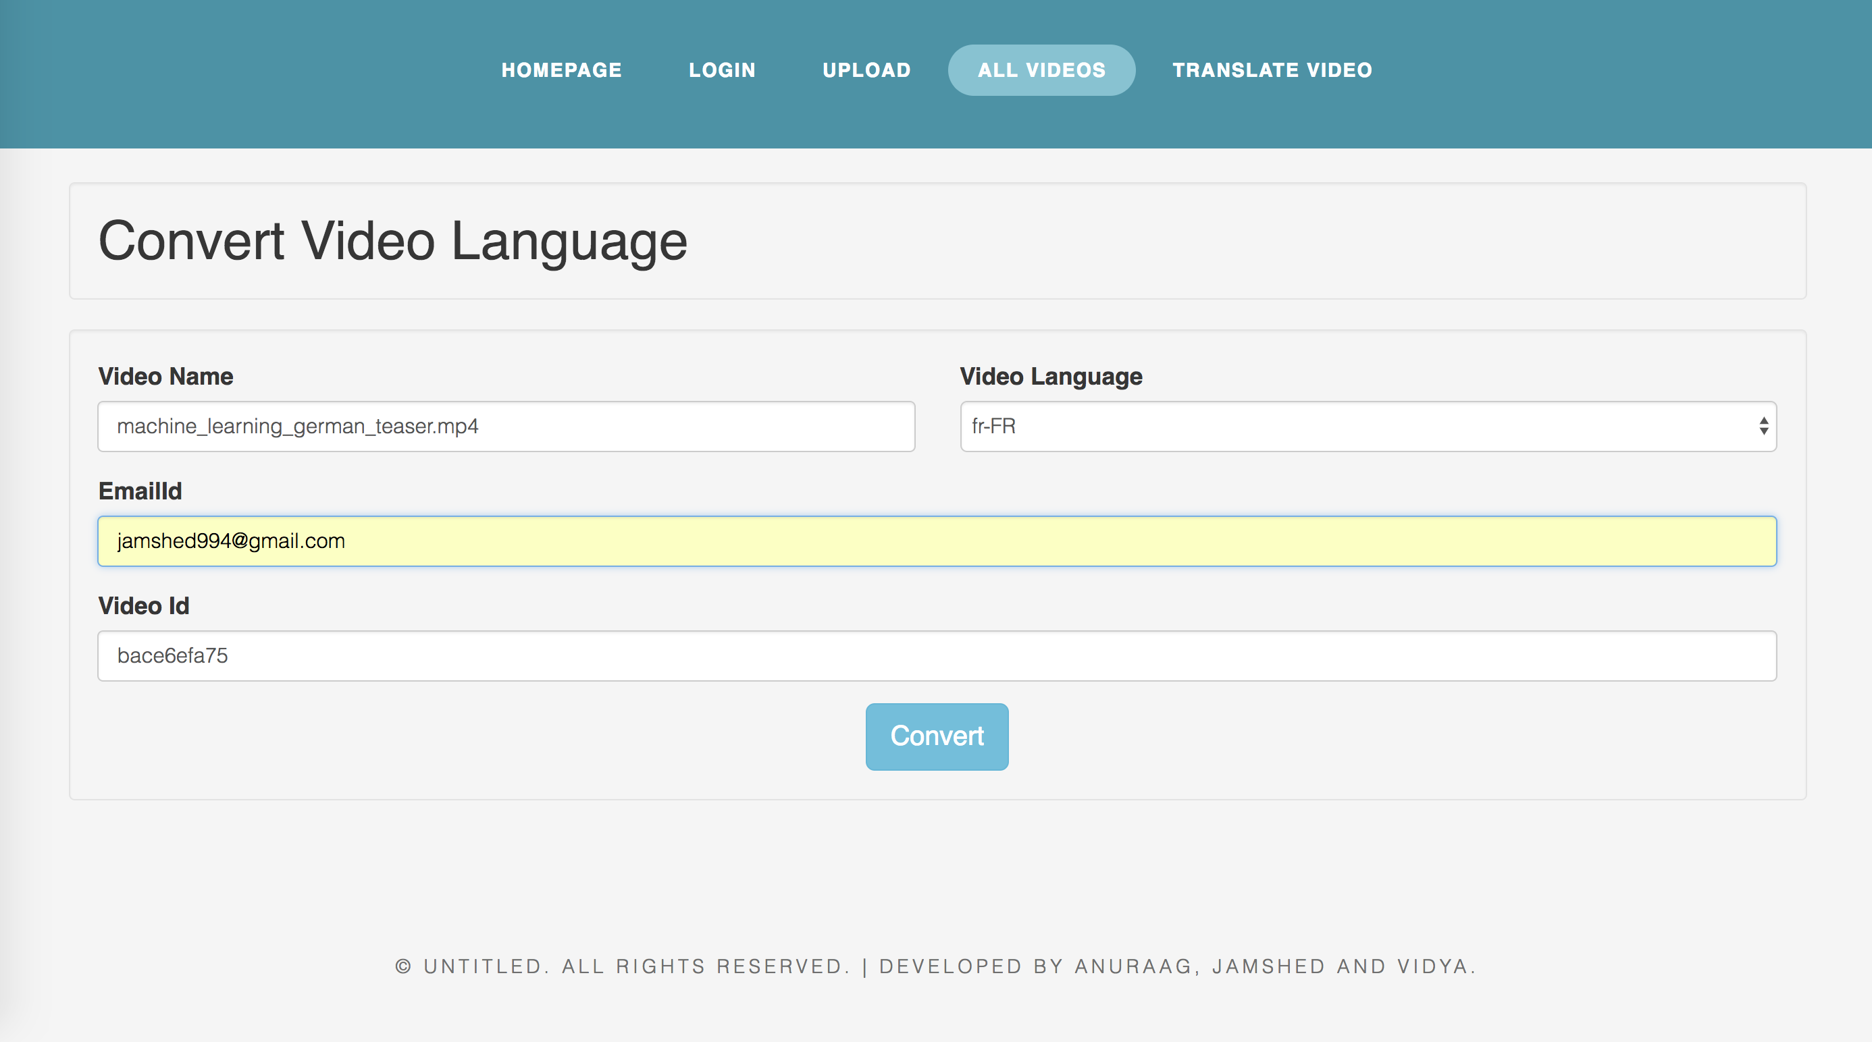The height and width of the screenshot is (1042, 1872).
Task: Click the Video Name label
Action: tap(165, 376)
